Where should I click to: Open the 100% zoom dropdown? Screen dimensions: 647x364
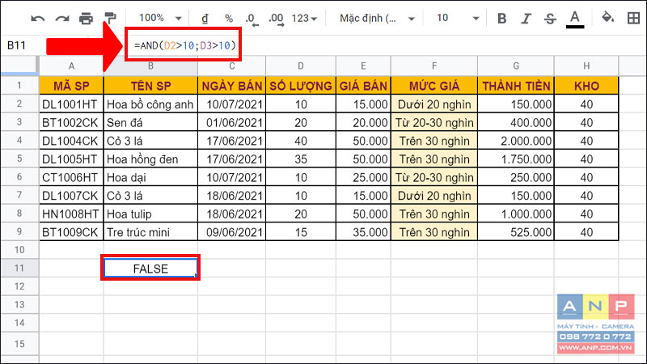click(160, 18)
